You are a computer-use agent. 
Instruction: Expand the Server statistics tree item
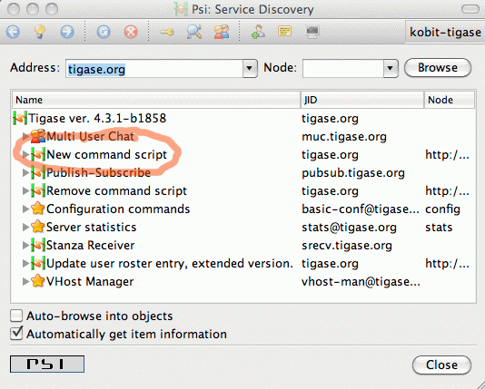[x=25, y=228]
